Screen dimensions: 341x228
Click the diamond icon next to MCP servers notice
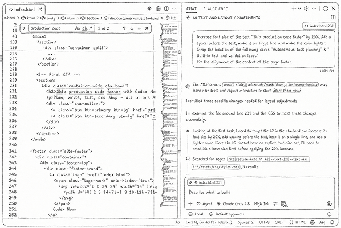click(188, 86)
